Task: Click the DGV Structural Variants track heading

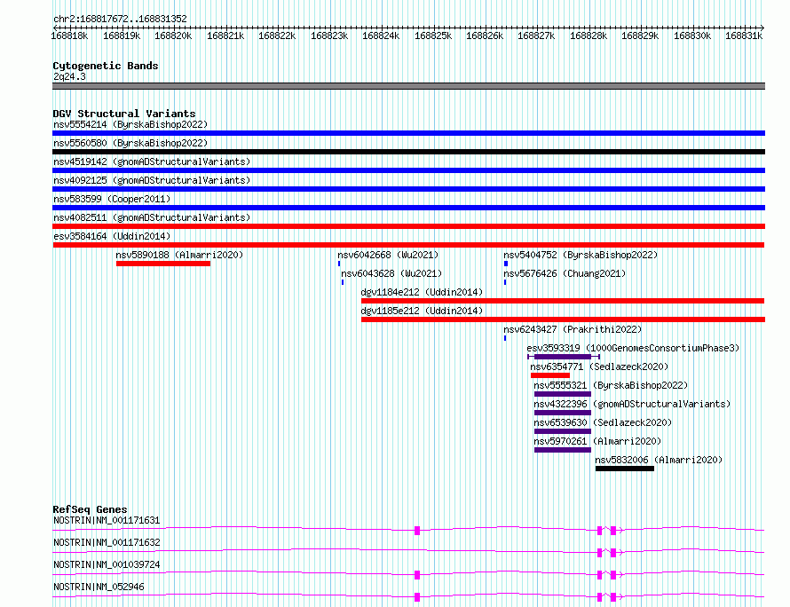Action: point(124,114)
